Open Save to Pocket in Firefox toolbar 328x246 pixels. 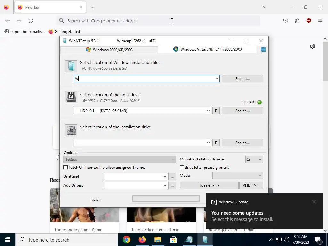(285, 20)
